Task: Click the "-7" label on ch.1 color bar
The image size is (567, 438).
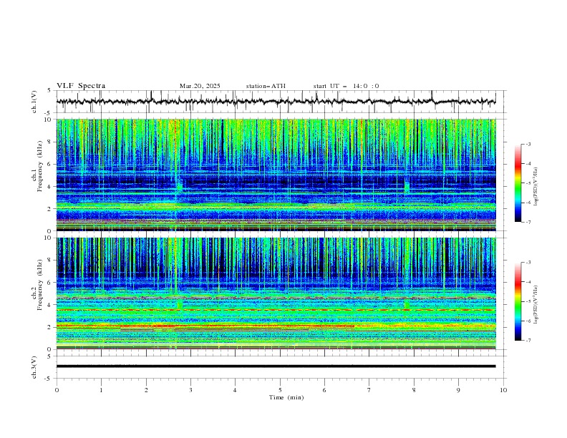Action: coord(528,222)
